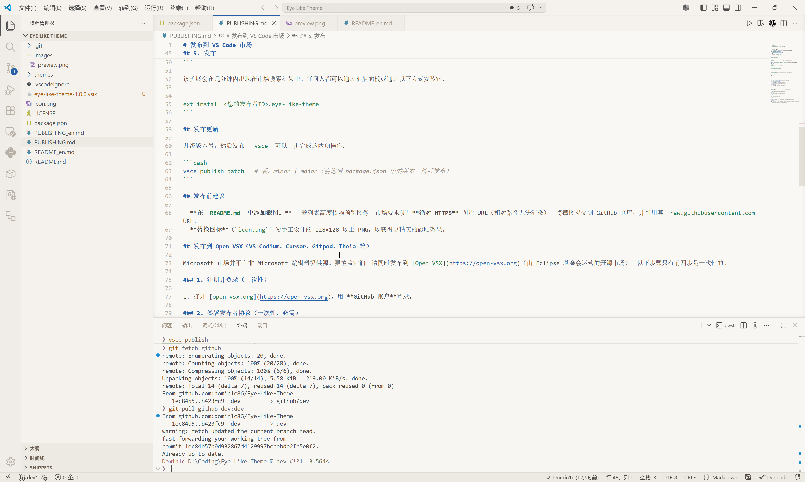805x482 pixels.
Task: Open Markdown preview to the side
Action: (x=760, y=23)
